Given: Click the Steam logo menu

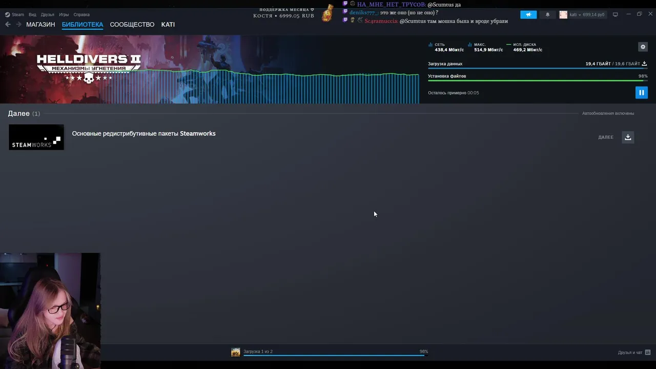Looking at the screenshot, I should click(14, 14).
